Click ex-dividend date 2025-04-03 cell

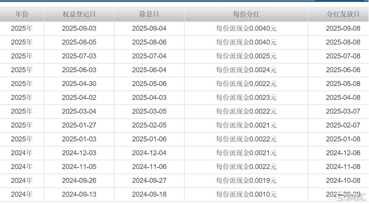[x=149, y=97]
